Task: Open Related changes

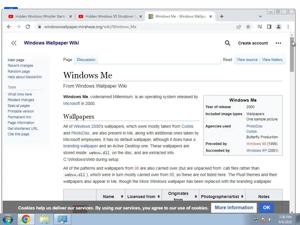Action: [x=21, y=100]
